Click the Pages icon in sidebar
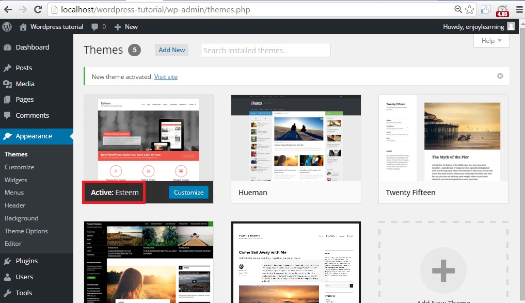The height and width of the screenshot is (303, 525). pyautogui.click(x=7, y=100)
